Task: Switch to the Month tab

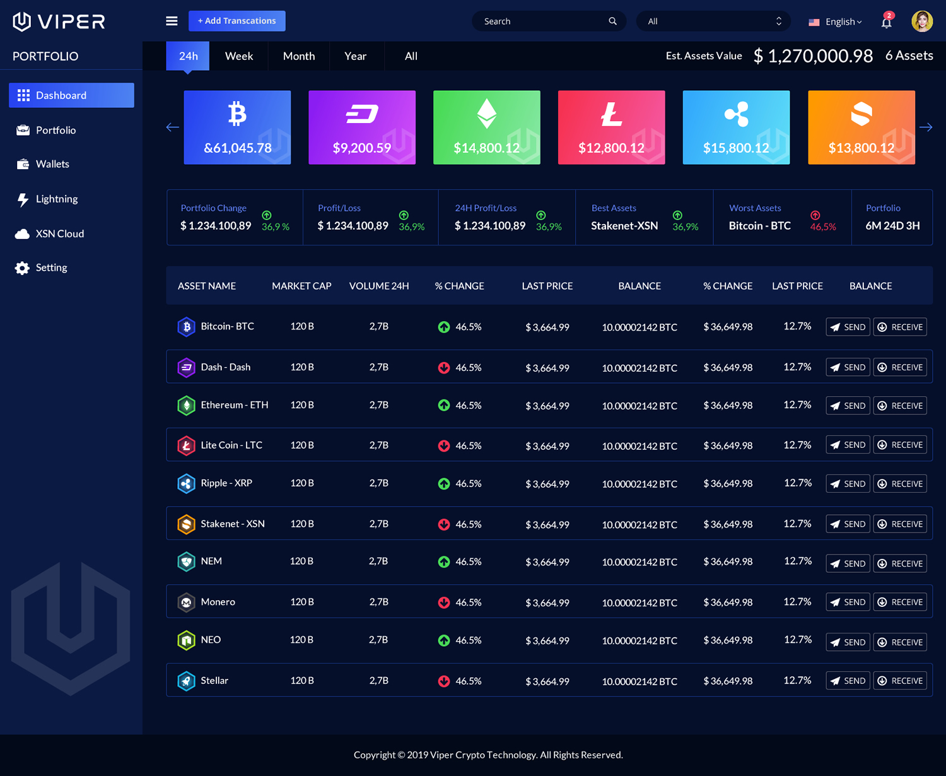Action: coord(299,56)
